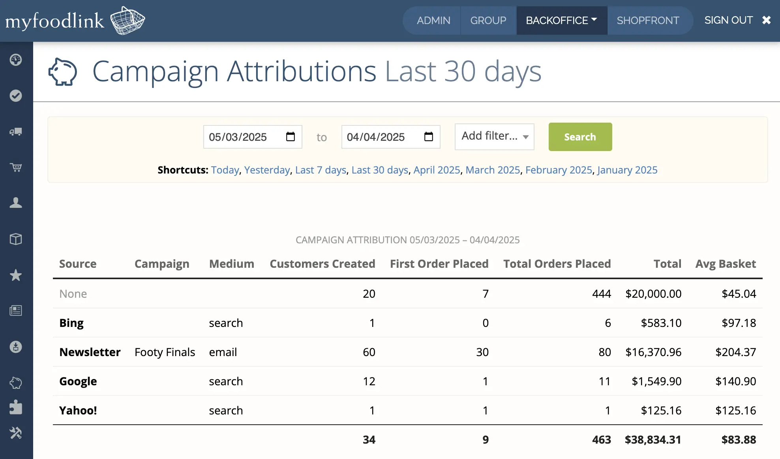Click the $140.90 Google average basket
The width and height of the screenshot is (780, 459).
[x=736, y=381]
